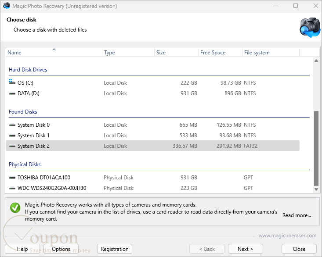Proceed with the Next > button
Viewport: 322px width, 257px height.
click(246, 249)
